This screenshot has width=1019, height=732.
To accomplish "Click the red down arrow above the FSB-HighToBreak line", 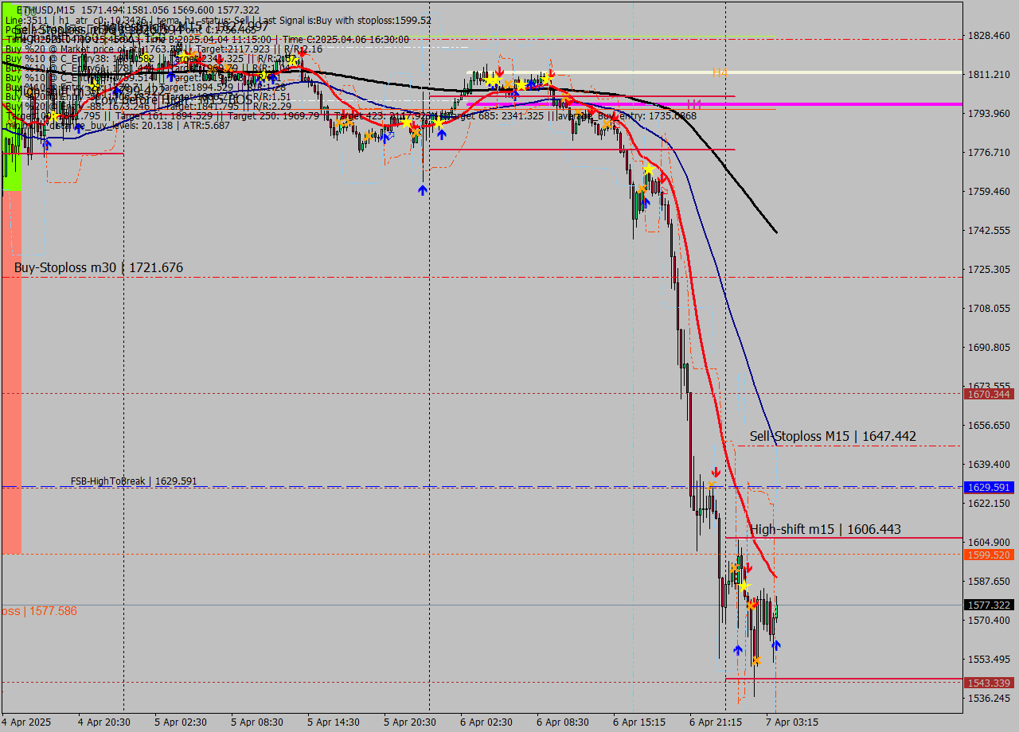I will coord(716,472).
